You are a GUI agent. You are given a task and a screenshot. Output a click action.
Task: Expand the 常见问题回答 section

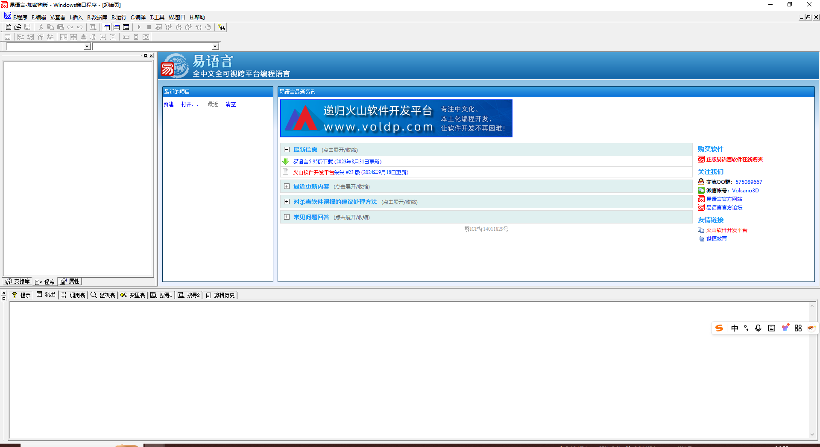tap(287, 217)
